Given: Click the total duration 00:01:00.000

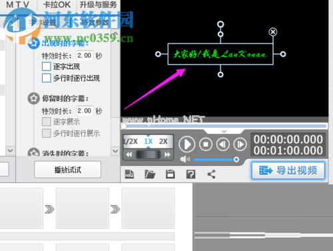Looking at the screenshot, I should [288, 150].
